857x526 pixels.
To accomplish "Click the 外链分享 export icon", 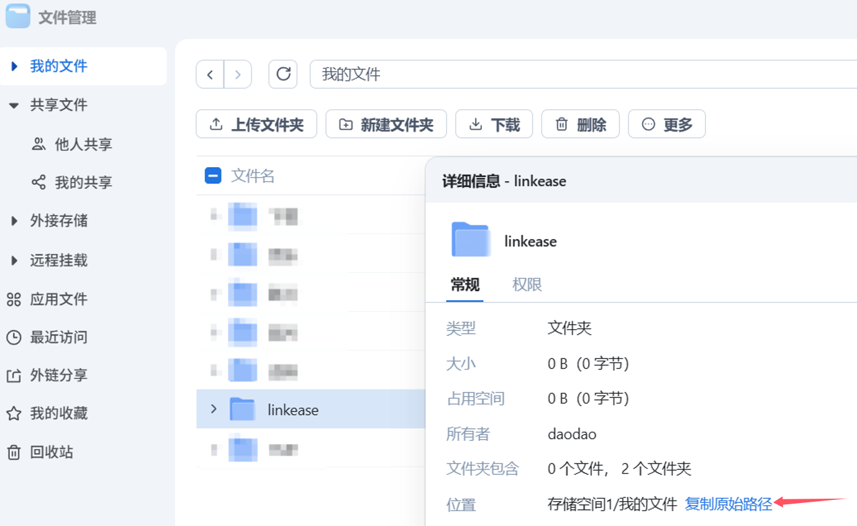I will pyautogui.click(x=14, y=376).
